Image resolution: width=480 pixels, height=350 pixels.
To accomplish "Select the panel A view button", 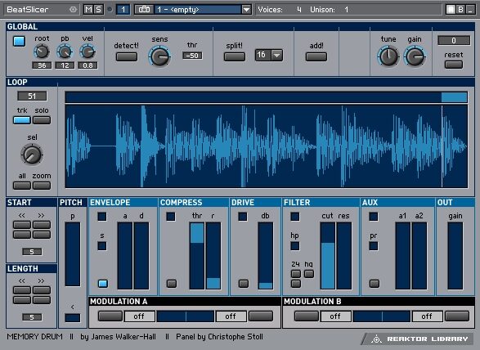I will pyautogui.click(x=451, y=10).
